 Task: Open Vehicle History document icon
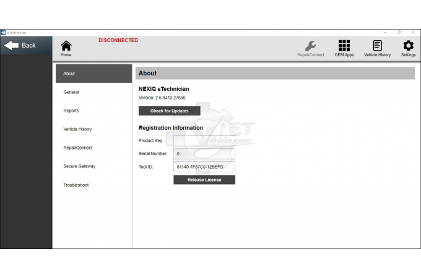pyautogui.click(x=377, y=48)
